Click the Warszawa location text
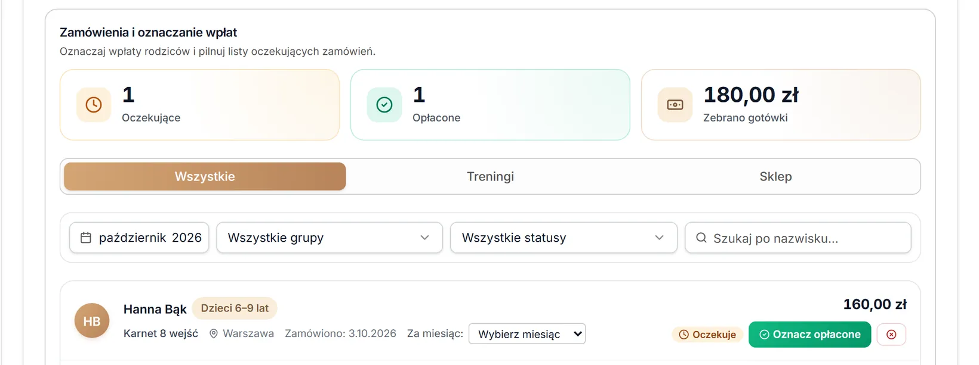The height and width of the screenshot is (365, 979). tap(248, 333)
